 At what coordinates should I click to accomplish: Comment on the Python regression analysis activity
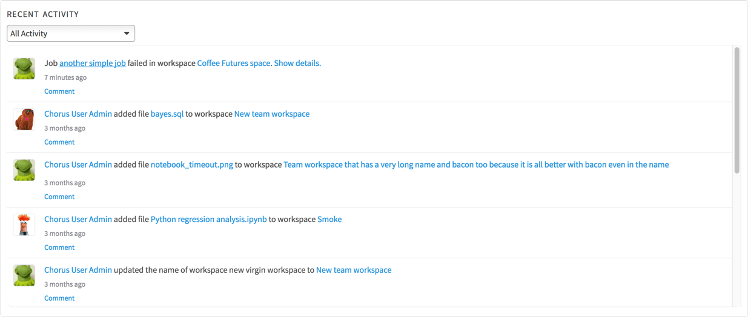59,247
